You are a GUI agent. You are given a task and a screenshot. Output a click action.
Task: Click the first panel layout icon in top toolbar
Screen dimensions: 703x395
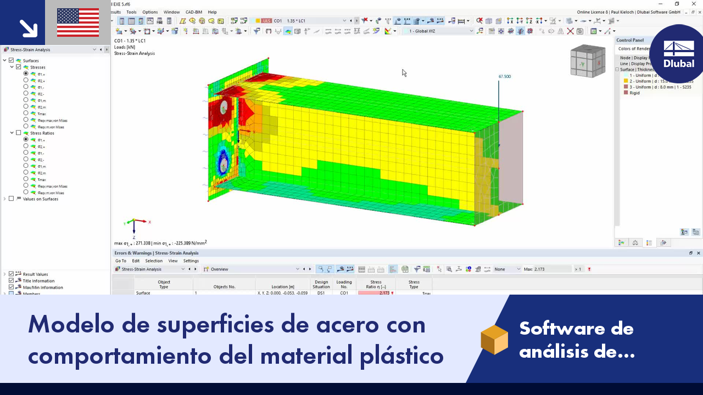[122, 21]
